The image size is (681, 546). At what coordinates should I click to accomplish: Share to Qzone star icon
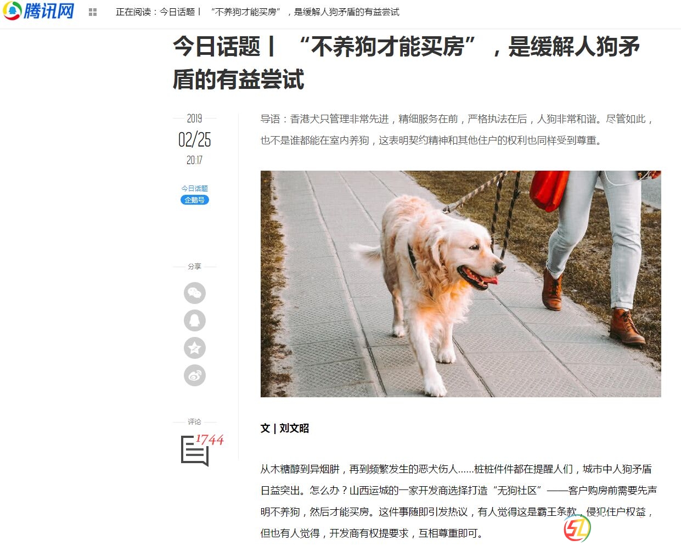195,348
